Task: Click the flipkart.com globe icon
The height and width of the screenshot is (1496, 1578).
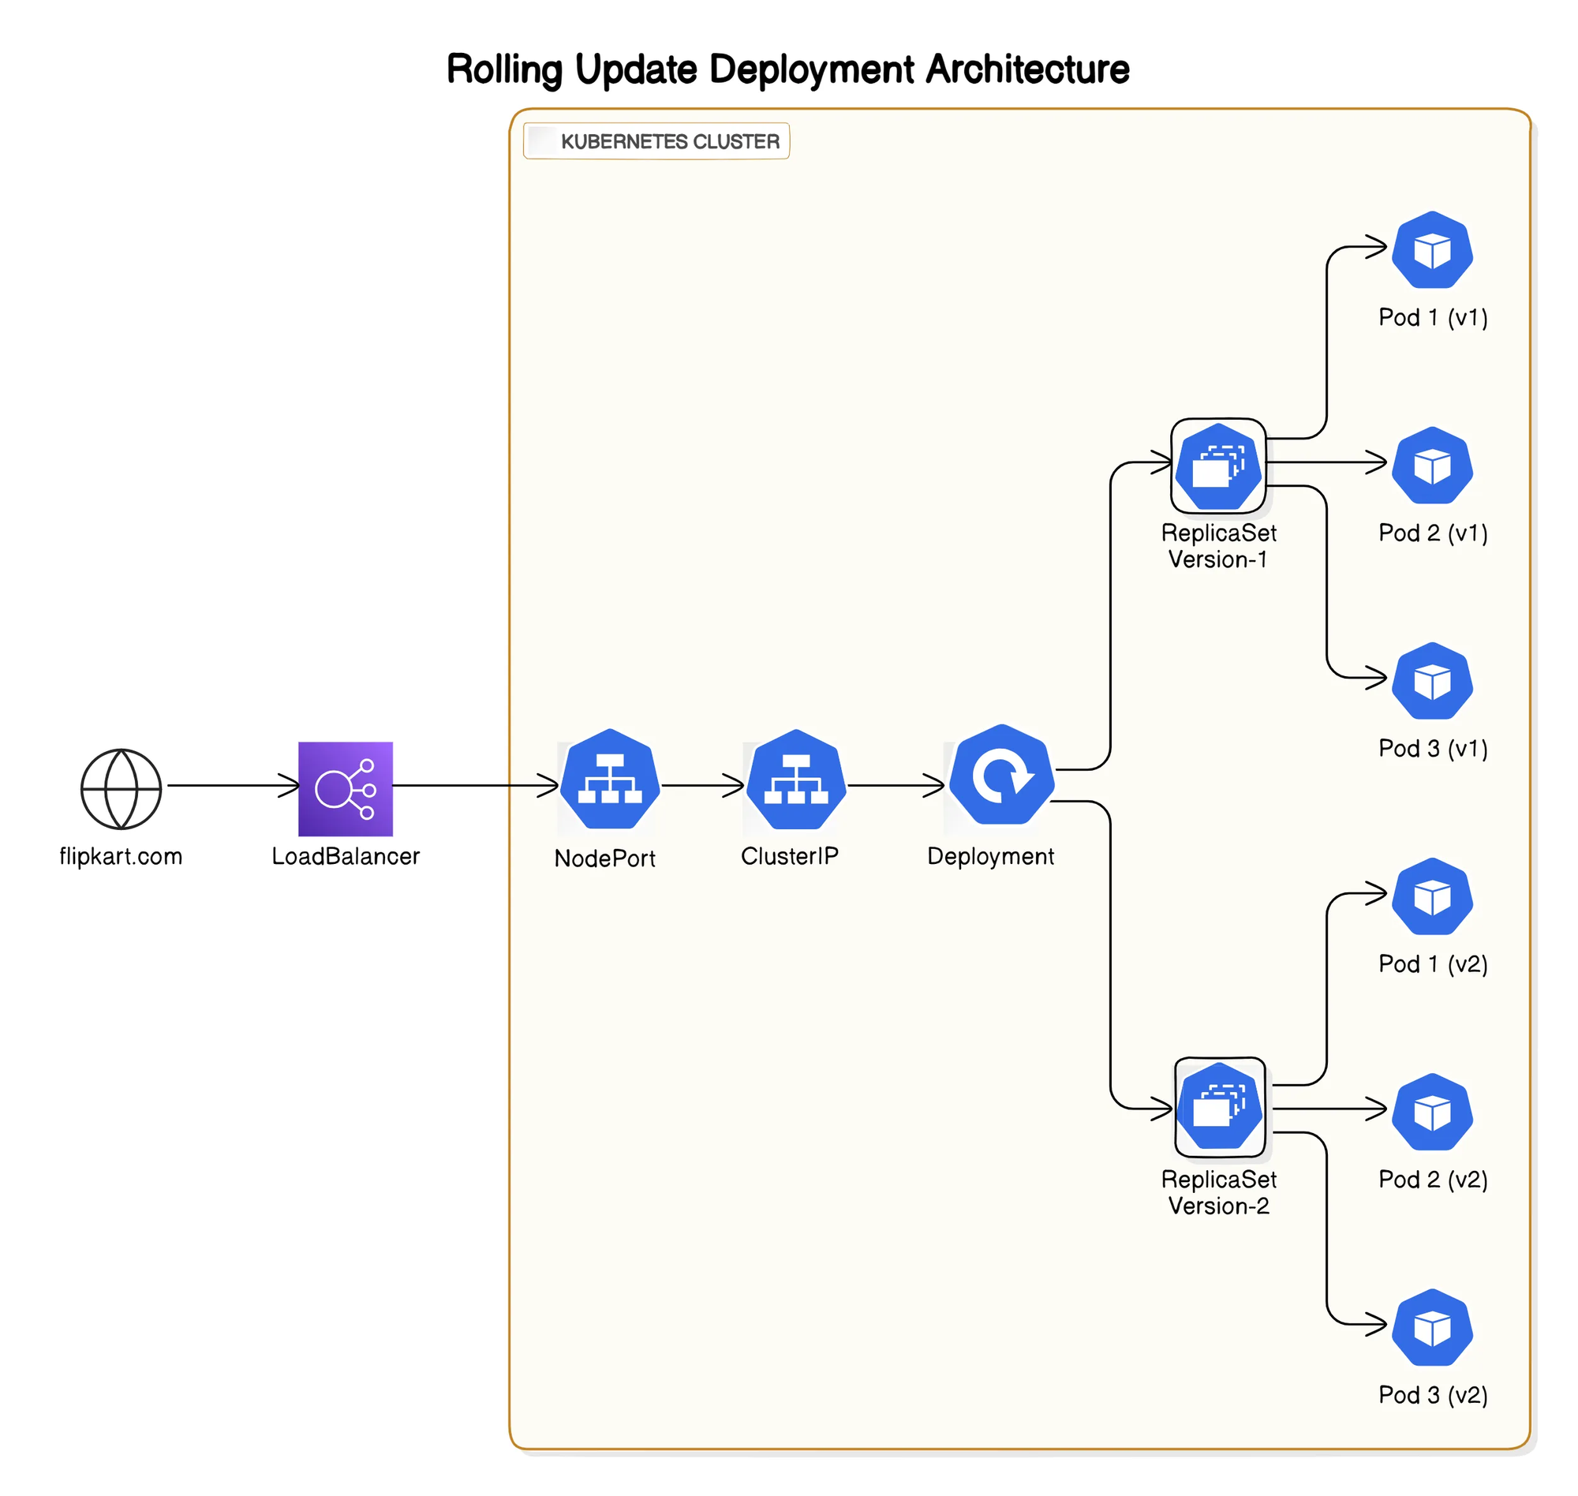Action: click(x=122, y=789)
